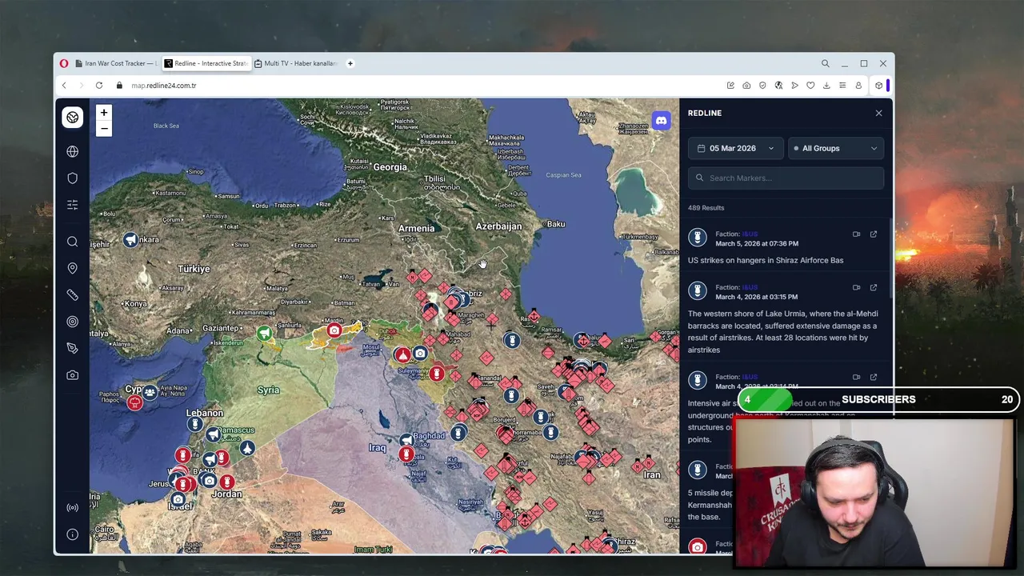The height and width of the screenshot is (576, 1024).
Task: Click the bomb icon of Lake Urmia entry
Action: (698, 291)
